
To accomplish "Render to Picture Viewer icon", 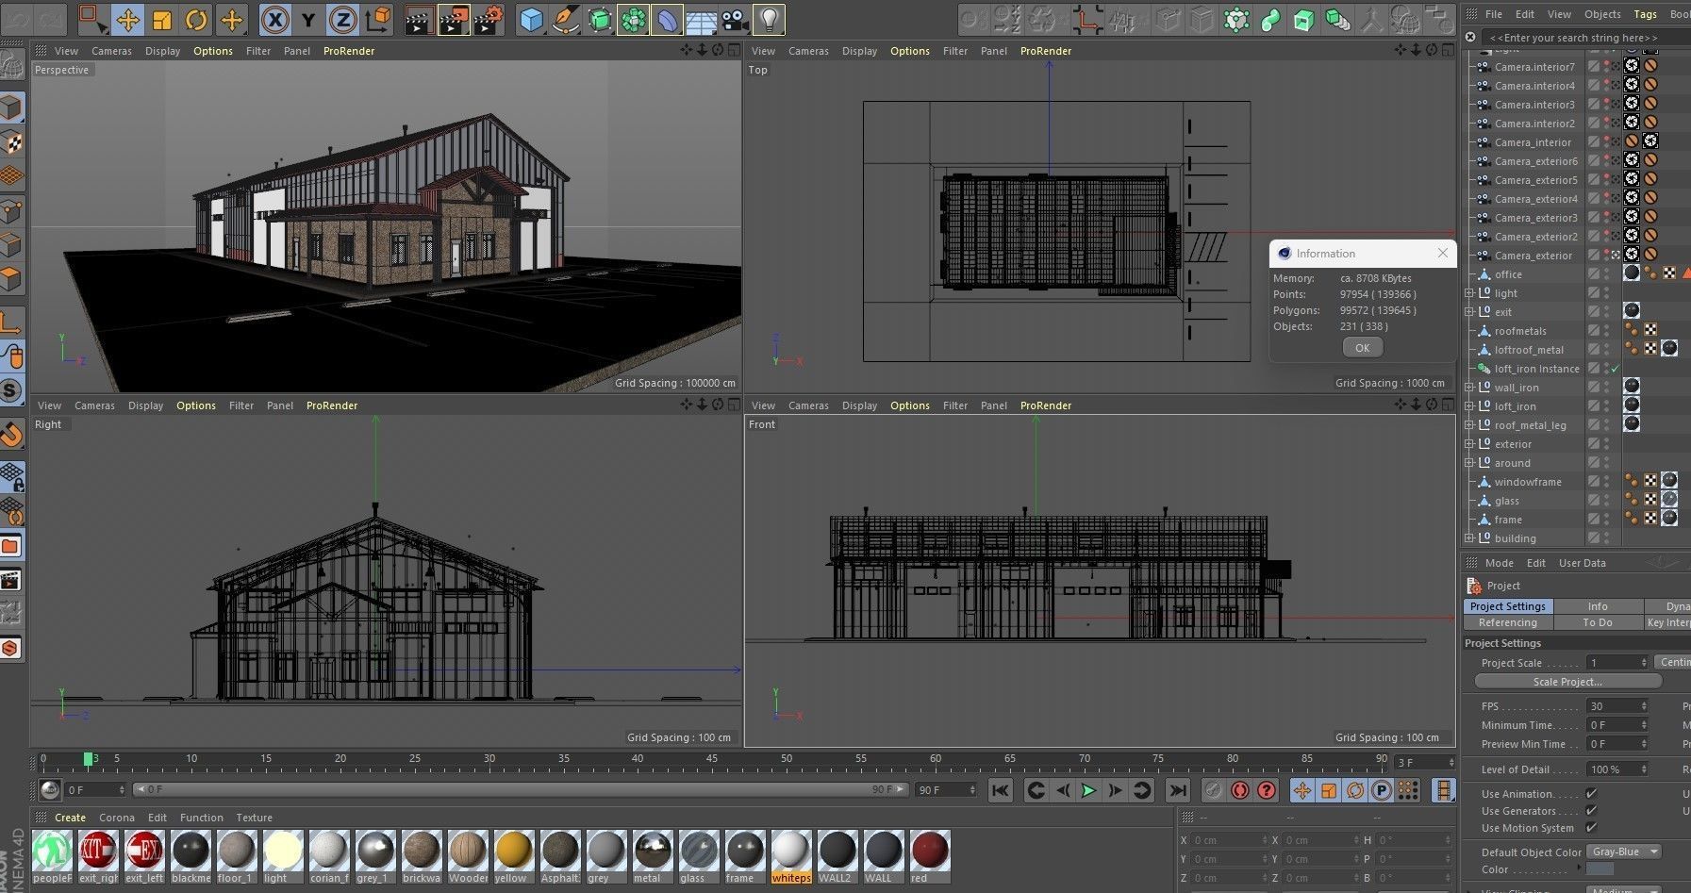I will 454,19.
